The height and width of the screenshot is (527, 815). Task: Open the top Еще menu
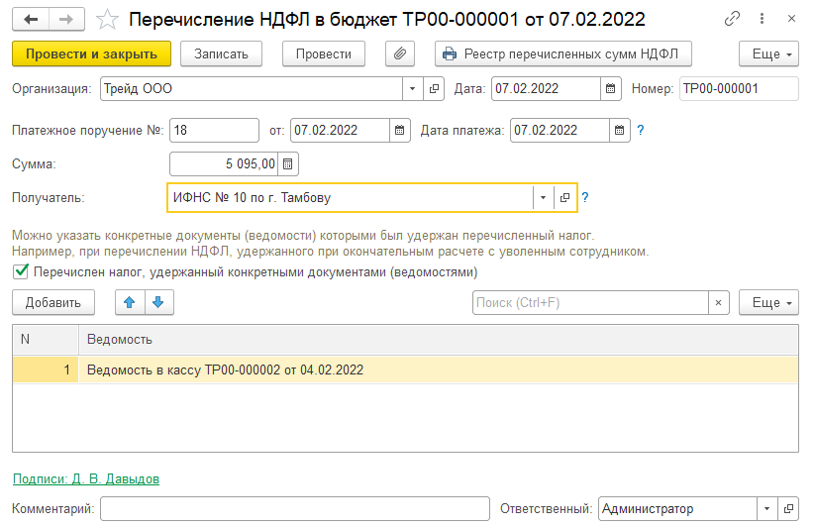768,54
